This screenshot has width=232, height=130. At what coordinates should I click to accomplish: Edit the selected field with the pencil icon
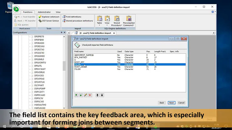[85, 95]
